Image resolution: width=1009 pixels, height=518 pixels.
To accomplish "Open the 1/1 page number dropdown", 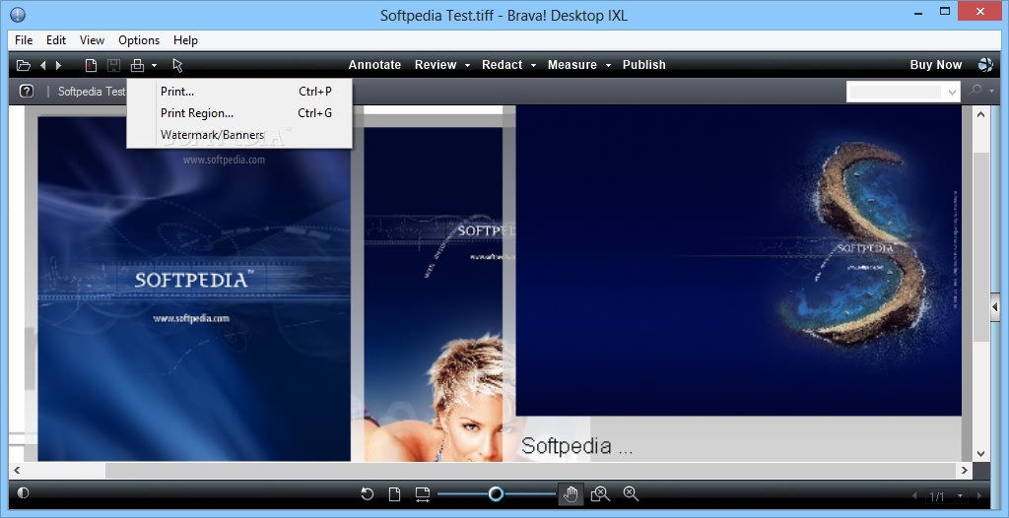I will [x=960, y=496].
